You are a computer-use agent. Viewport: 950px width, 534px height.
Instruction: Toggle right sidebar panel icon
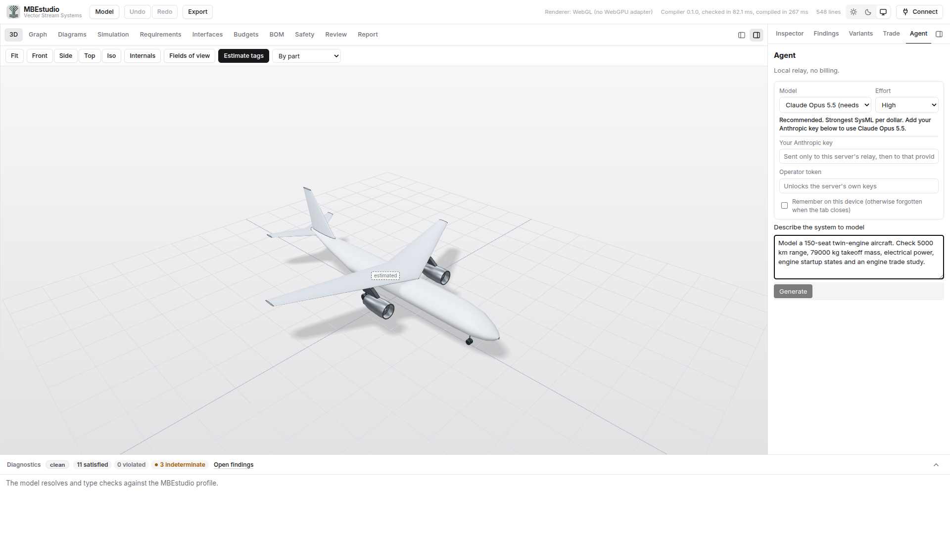756,35
